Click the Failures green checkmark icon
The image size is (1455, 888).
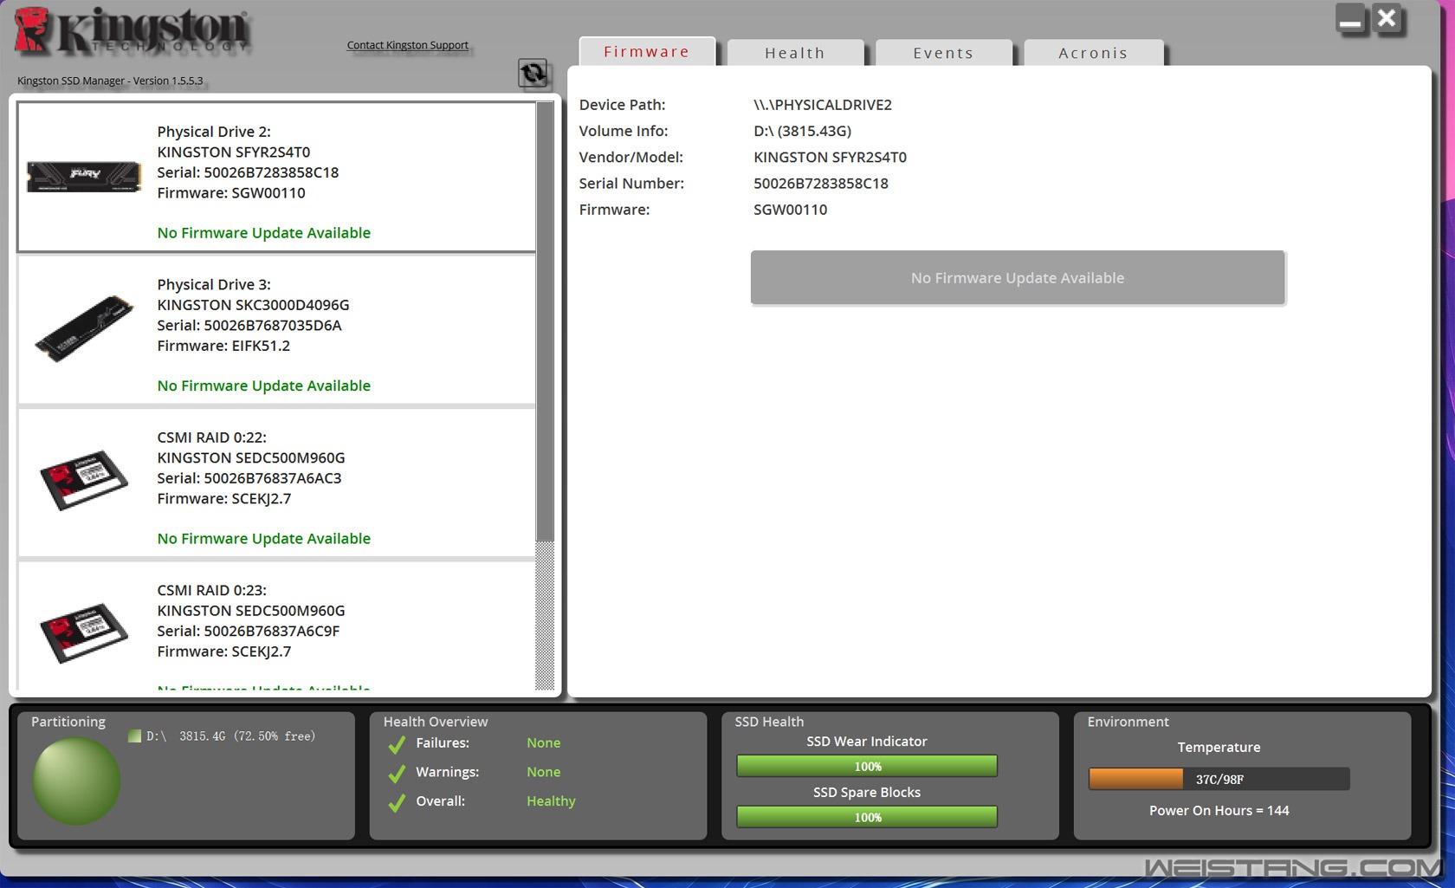point(397,744)
